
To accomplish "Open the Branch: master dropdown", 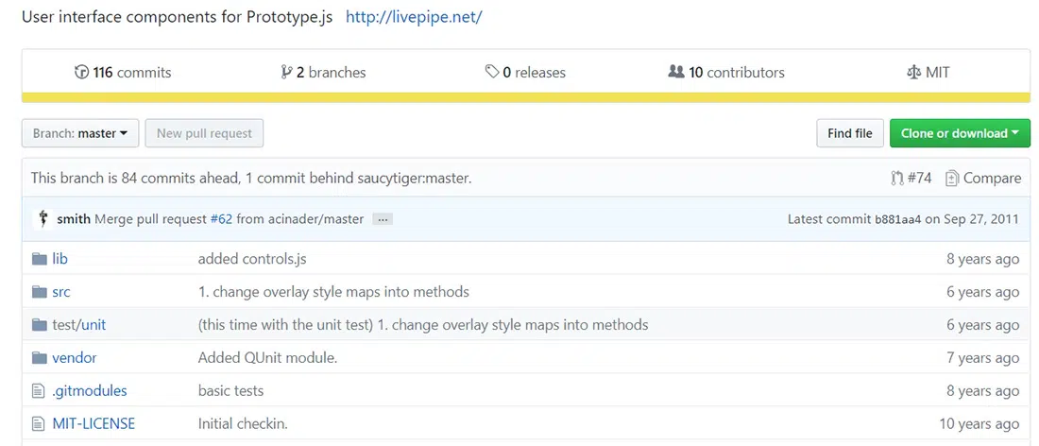I will (x=80, y=133).
